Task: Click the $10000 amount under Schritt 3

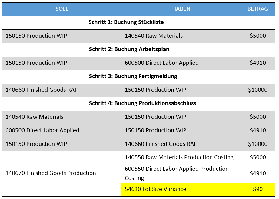Action: coord(258,90)
